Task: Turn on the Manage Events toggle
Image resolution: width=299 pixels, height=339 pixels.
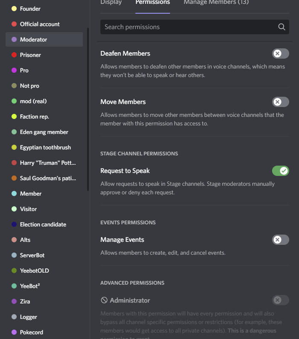Action: 280,240
